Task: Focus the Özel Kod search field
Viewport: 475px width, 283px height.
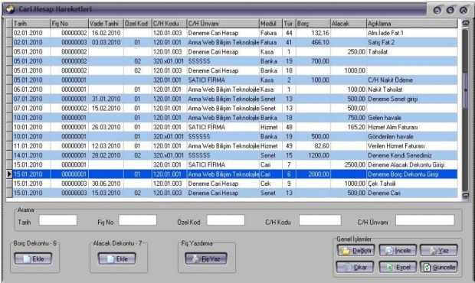Action: [226, 220]
